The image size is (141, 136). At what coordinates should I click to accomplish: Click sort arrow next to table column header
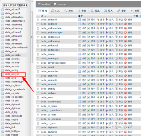click(x=46, y=16)
